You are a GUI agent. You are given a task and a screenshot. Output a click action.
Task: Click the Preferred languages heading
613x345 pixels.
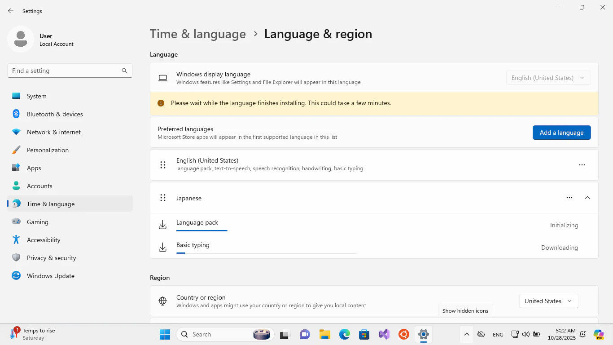pos(185,129)
